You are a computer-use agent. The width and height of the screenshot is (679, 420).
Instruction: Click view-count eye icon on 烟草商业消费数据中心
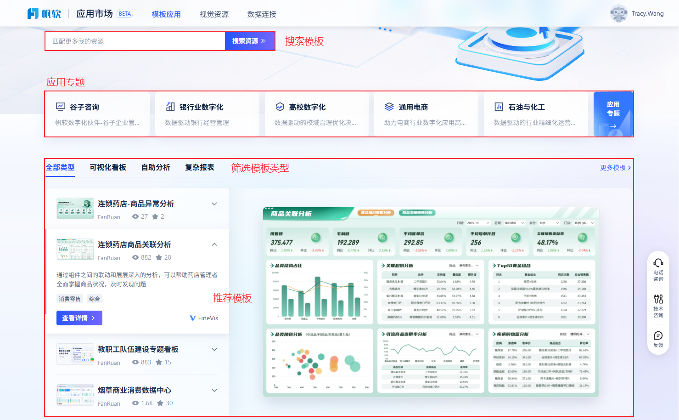tap(135, 403)
